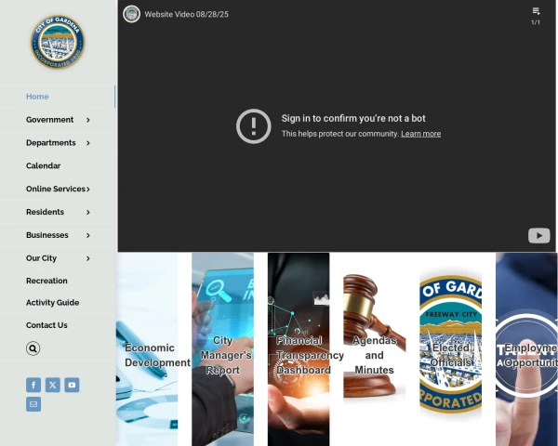Expand the Residents submenu chevron
The image size is (558, 446).
tap(88, 213)
